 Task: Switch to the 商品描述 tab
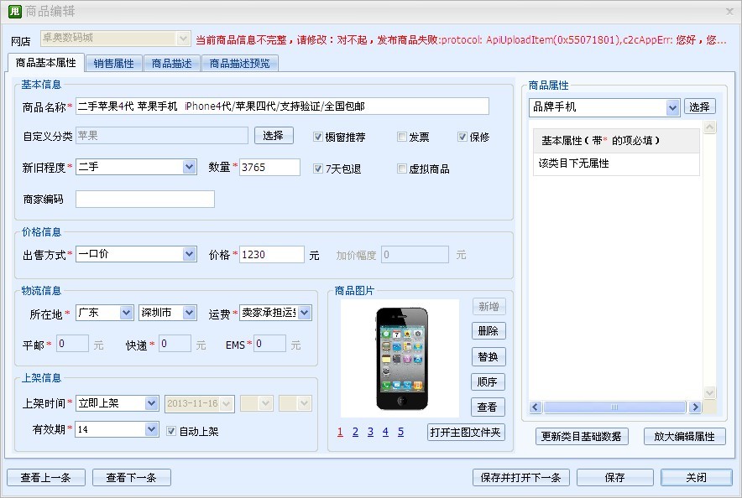[171, 64]
